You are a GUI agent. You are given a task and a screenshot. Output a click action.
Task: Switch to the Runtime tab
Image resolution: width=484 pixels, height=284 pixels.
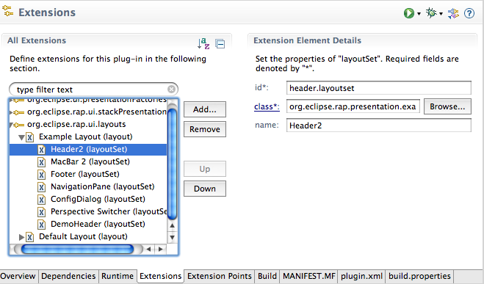point(118,276)
